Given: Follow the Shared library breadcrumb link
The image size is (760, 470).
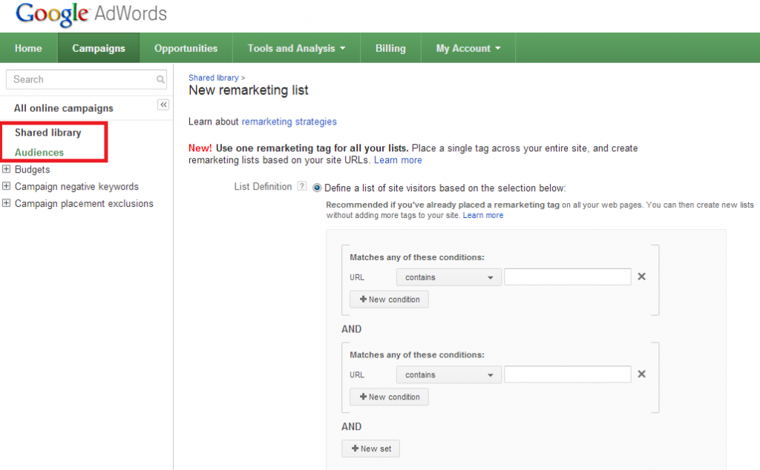Looking at the screenshot, I should click(213, 77).
